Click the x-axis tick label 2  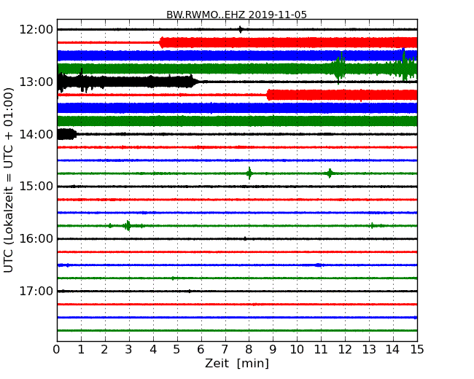pos(104,350)
